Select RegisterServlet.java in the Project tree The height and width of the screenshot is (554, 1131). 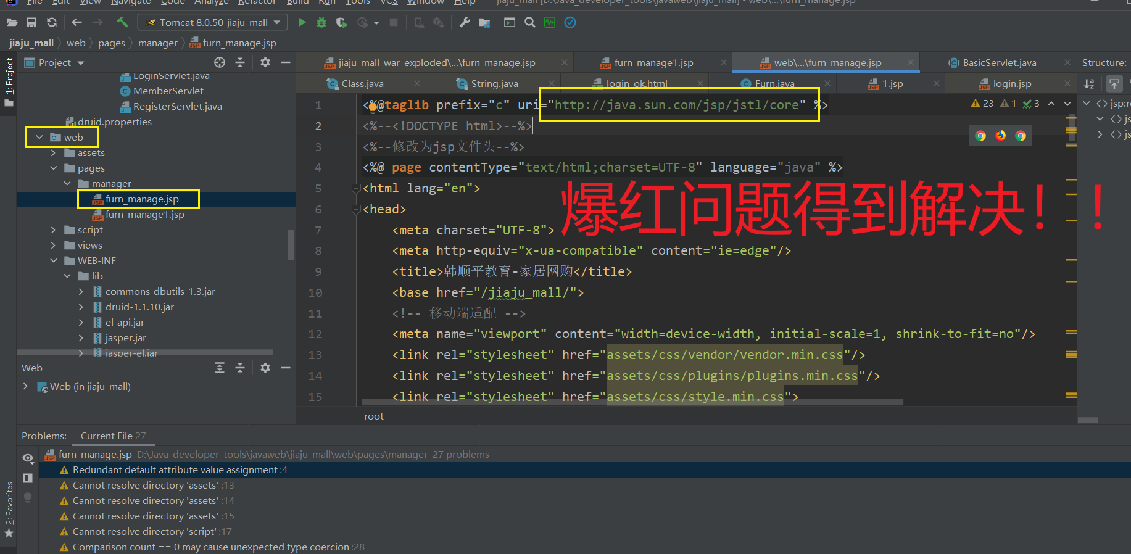point(178,106)
